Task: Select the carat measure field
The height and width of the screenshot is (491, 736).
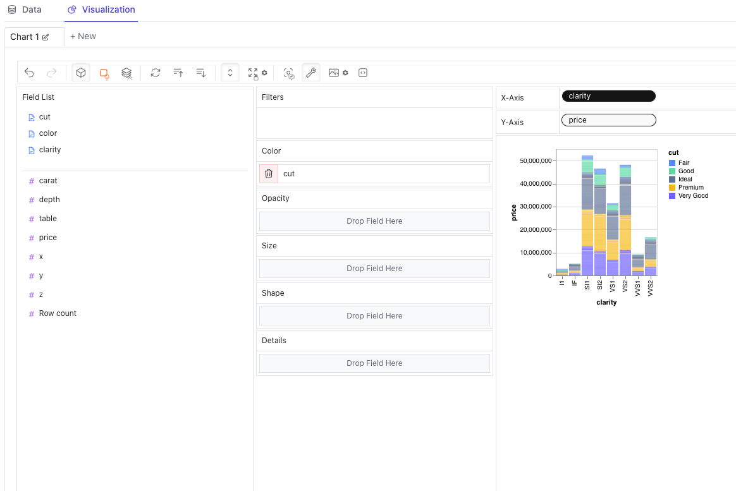Action: click(x=48, y=181)
